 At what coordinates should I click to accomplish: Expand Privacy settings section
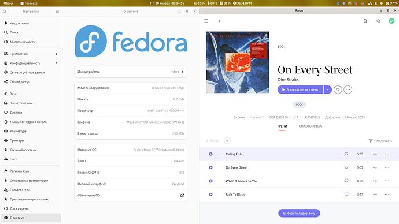tap(31, 64)
